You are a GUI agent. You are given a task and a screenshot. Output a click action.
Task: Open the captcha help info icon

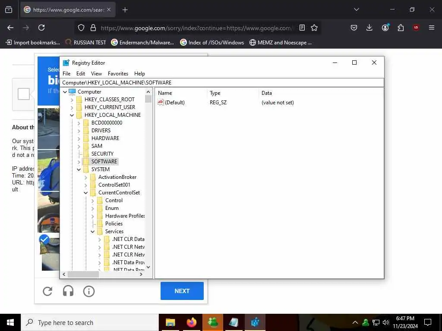coord(89,291)
